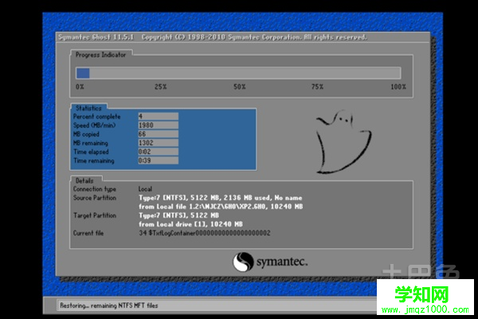Click the ghost mascot drawing

[x=343, y=142]
